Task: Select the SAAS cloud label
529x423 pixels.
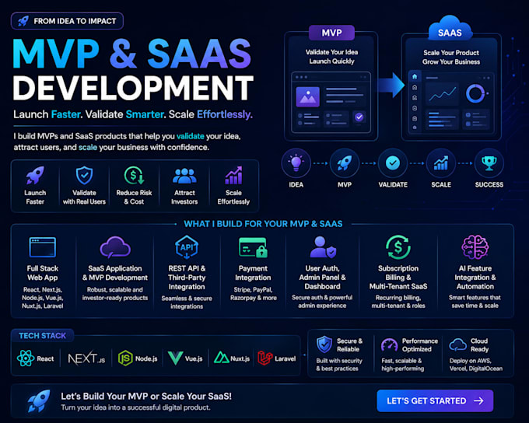Action: coord(450,30)
